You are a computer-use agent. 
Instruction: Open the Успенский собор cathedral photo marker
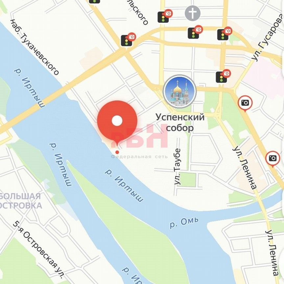pos(180,91)
